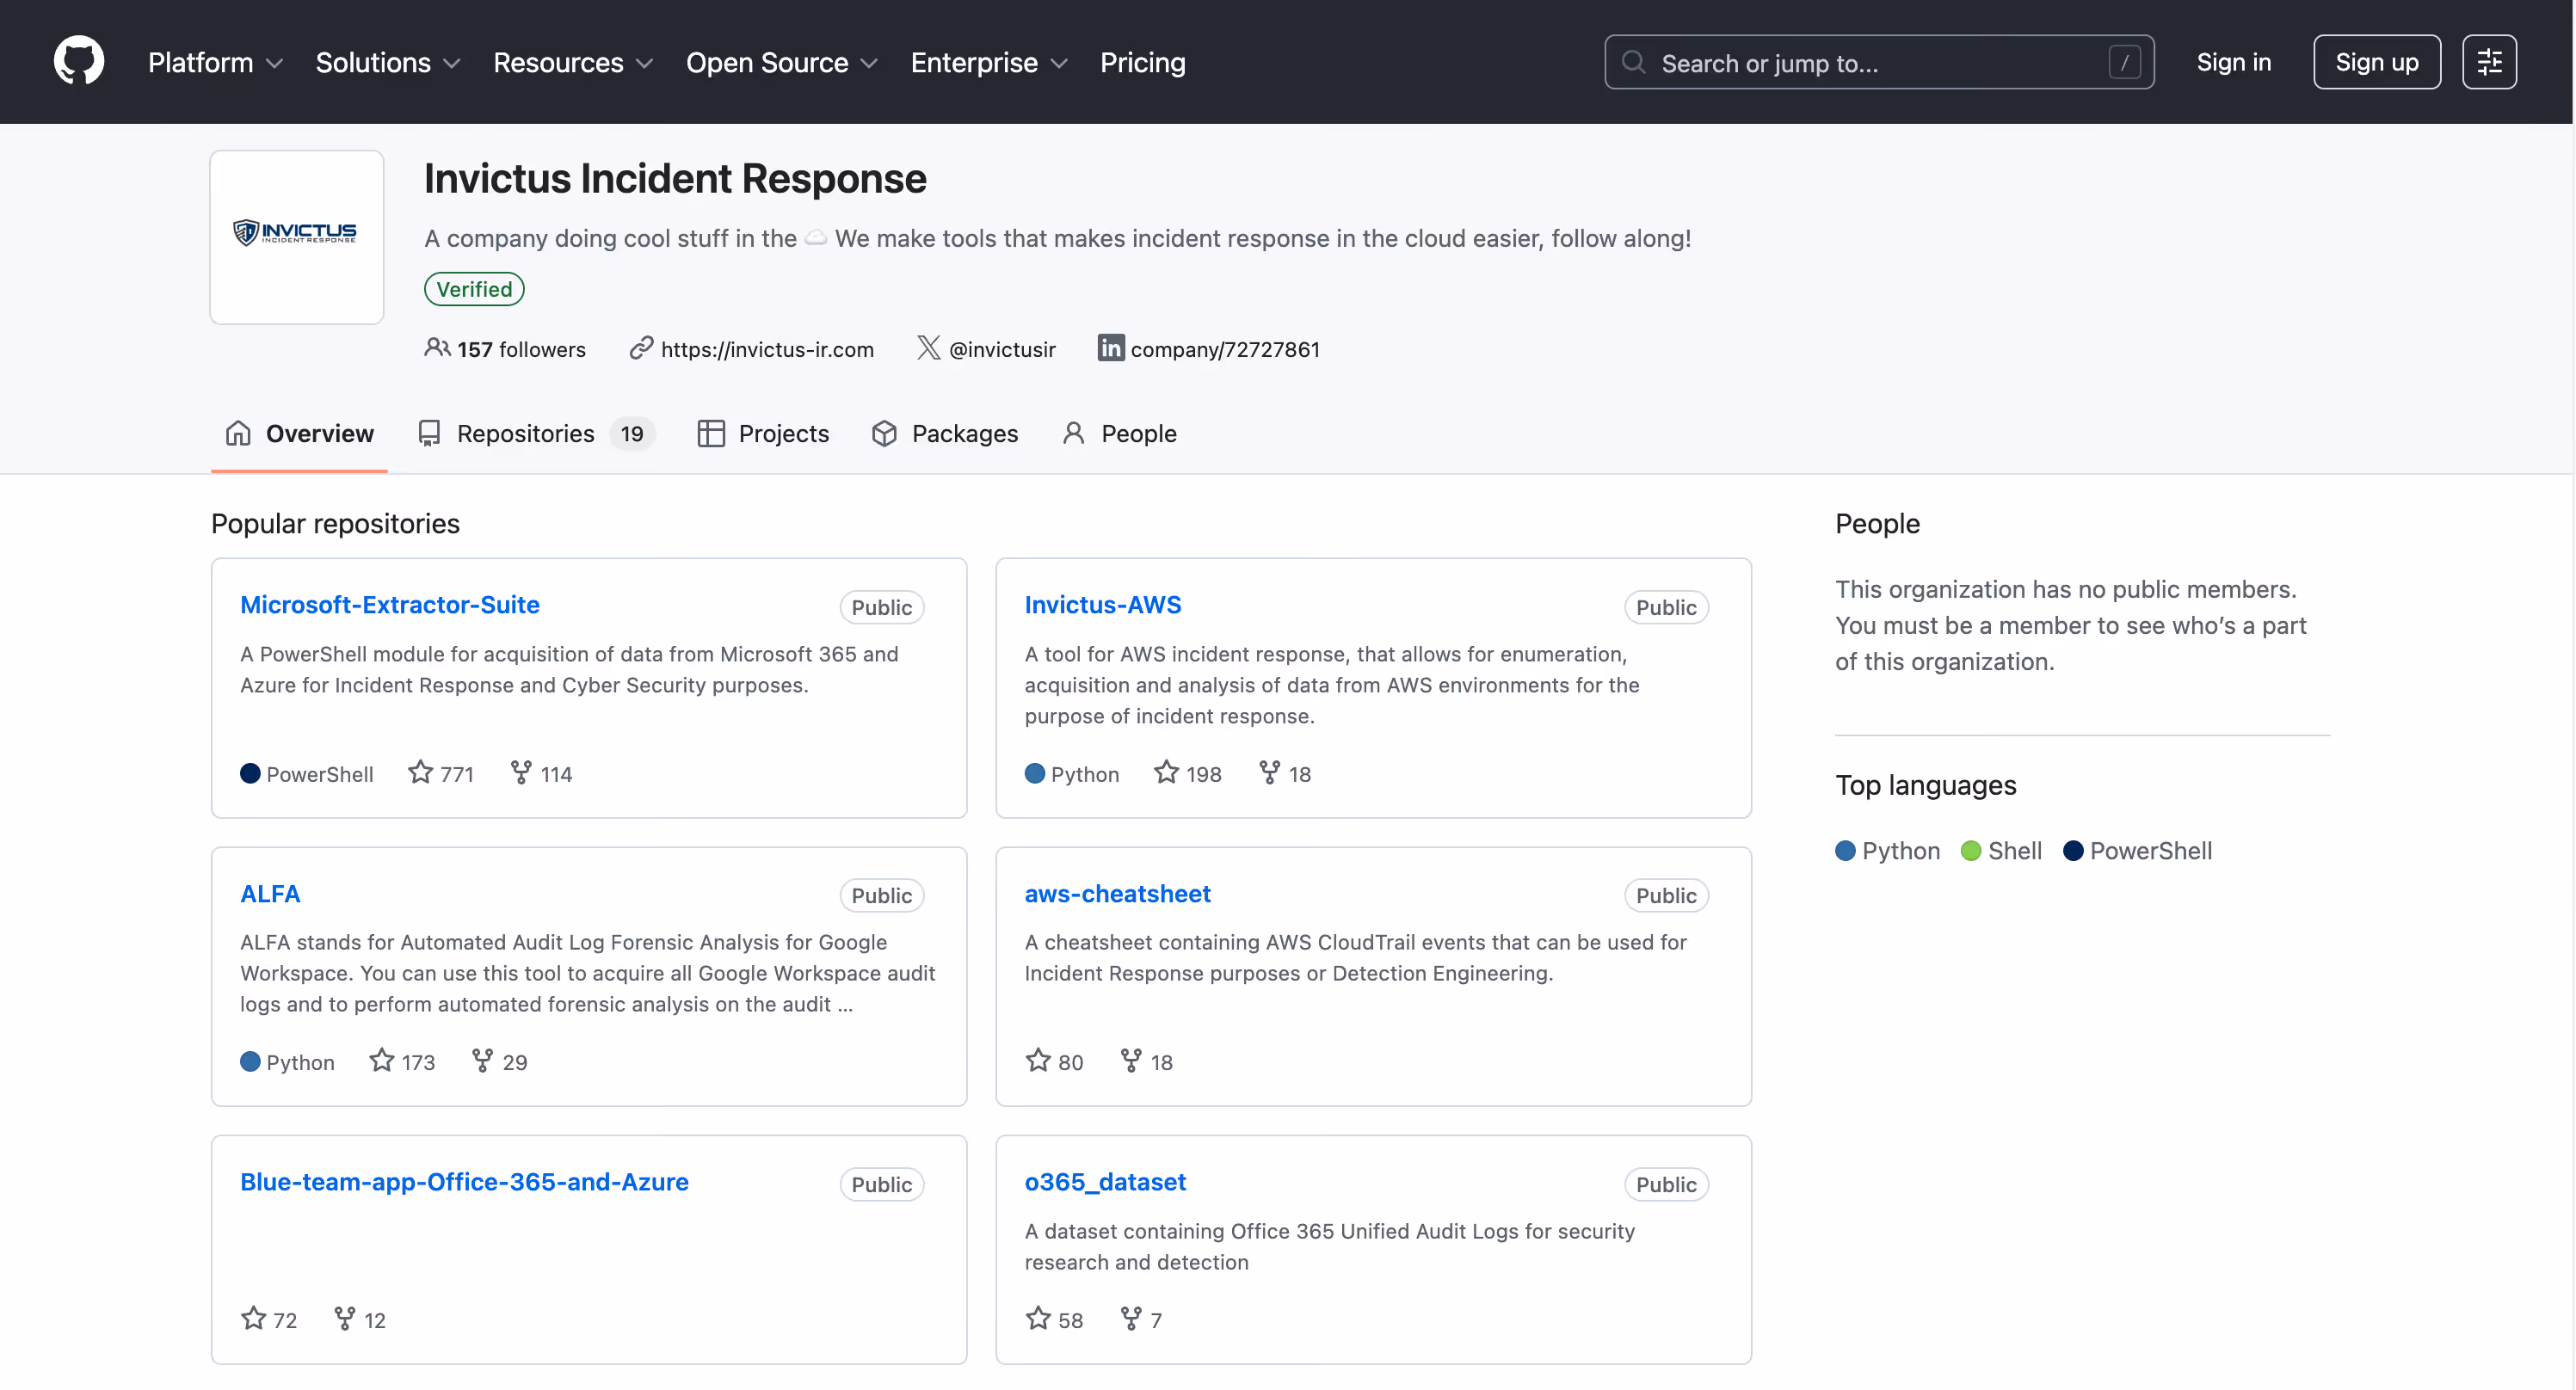Open the Microsoft-Extractor-Suite repository
This screenshot has height=1390, width=2576.
(390, 604)
